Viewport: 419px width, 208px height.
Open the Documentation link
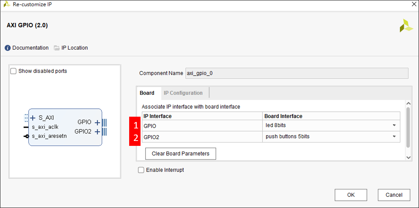(x=30, y=48)
